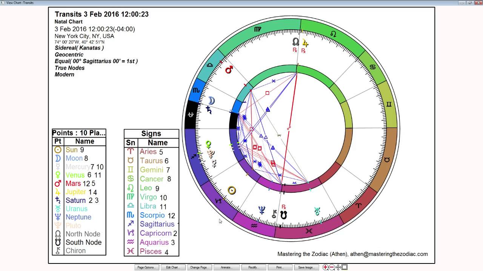Click the South Node glyph on the chart wheel

[x=283, y=215]
